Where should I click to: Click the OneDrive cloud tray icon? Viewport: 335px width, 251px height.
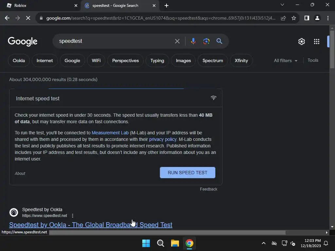(274, 243)
